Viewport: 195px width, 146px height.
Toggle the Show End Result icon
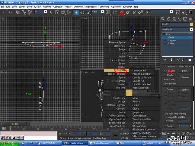(x=171, y=60)
